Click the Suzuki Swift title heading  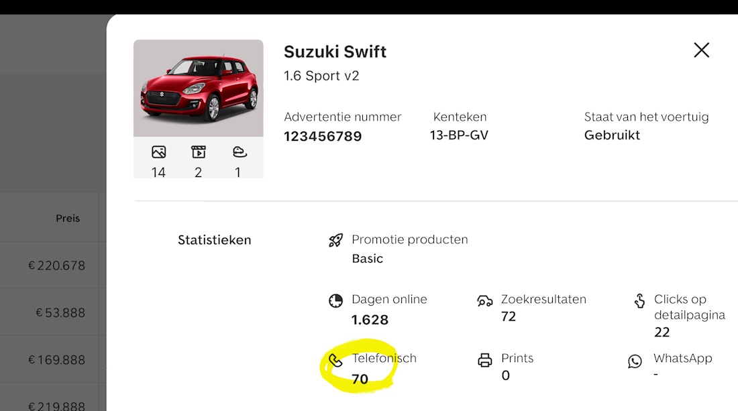(335, 52)
